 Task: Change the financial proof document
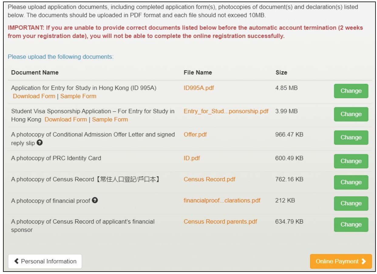click(351, 203)
